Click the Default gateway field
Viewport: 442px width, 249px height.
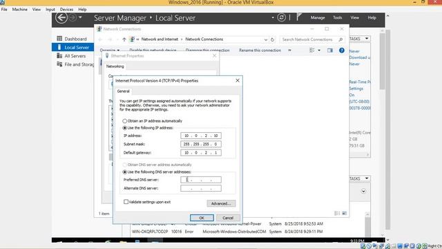201,153
